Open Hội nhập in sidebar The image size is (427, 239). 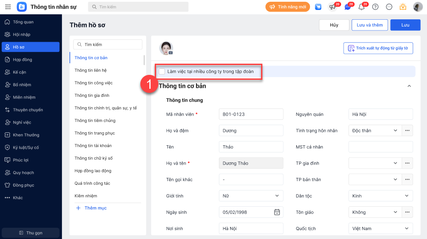tap(30, 34)
